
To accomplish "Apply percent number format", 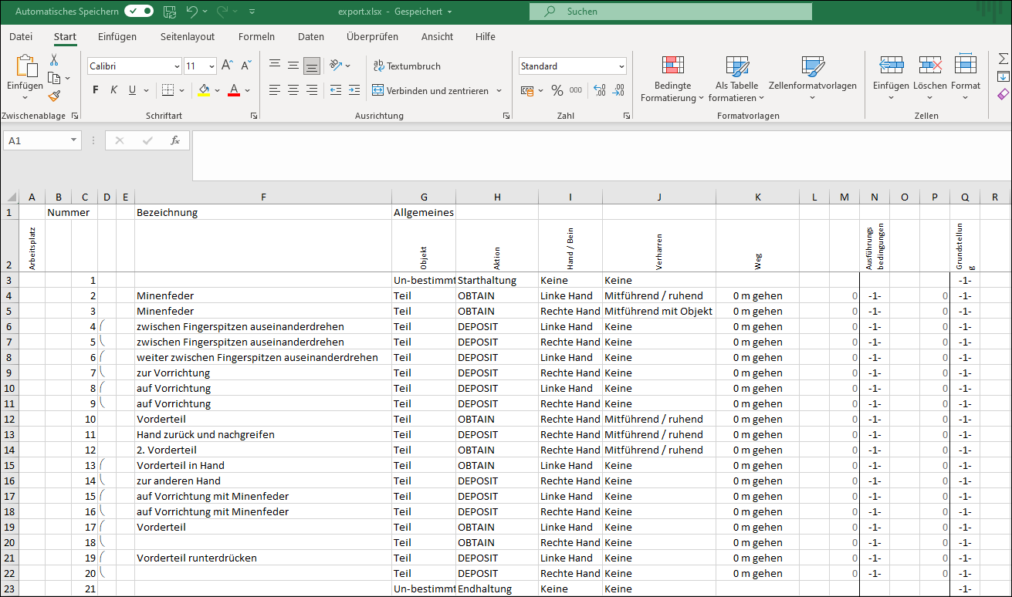I will pos(557,90).
